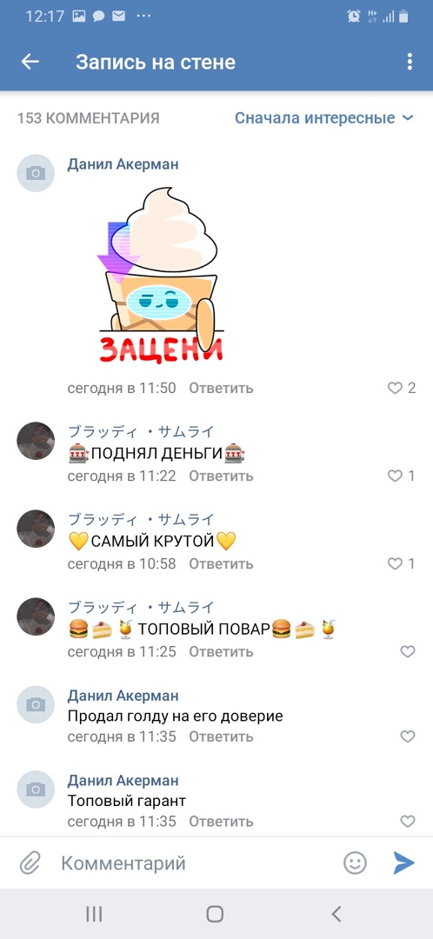The image size is (433, 939).
Task: Like the Топовый гарант comment
Action: tap(408, 821)
